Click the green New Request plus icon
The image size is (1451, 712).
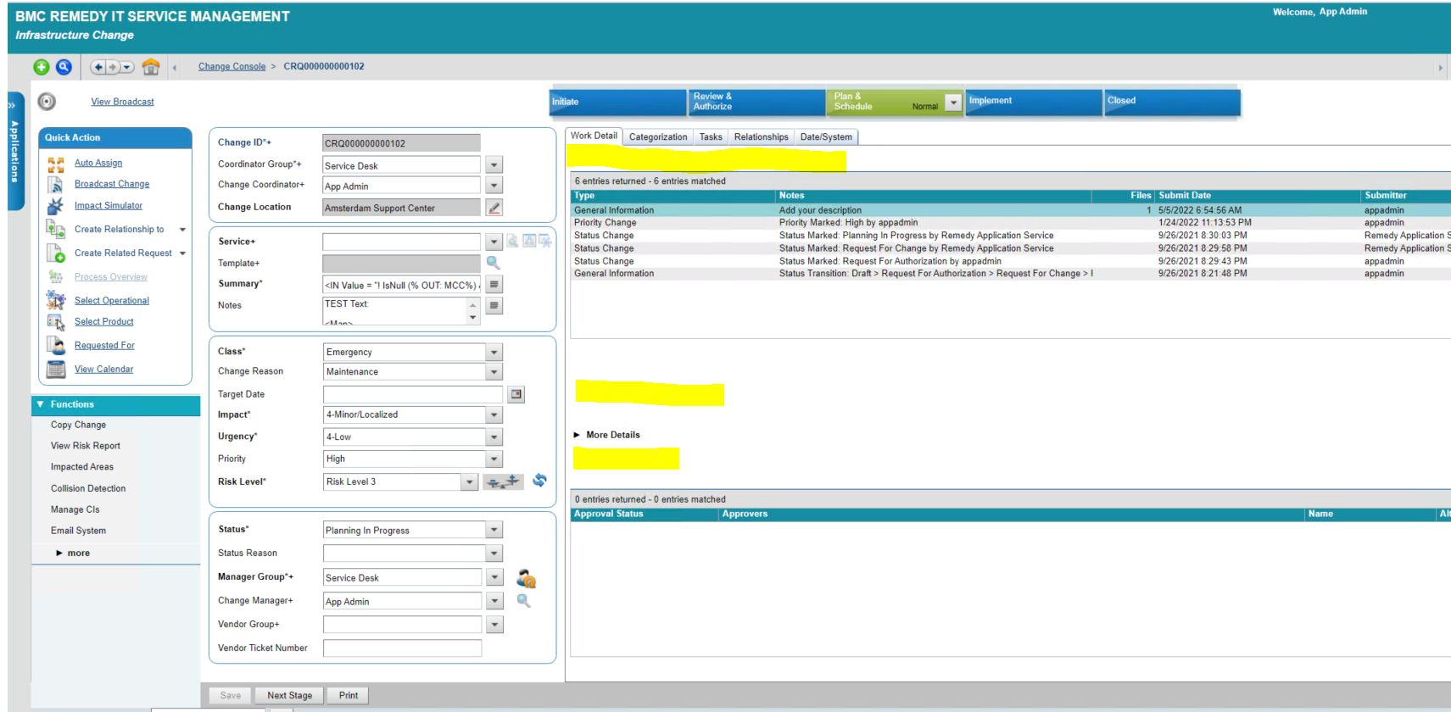coord(41,67)
